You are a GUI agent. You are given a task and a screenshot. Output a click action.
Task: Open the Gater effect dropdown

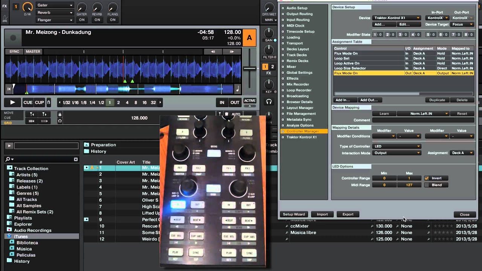pos(55,5)
